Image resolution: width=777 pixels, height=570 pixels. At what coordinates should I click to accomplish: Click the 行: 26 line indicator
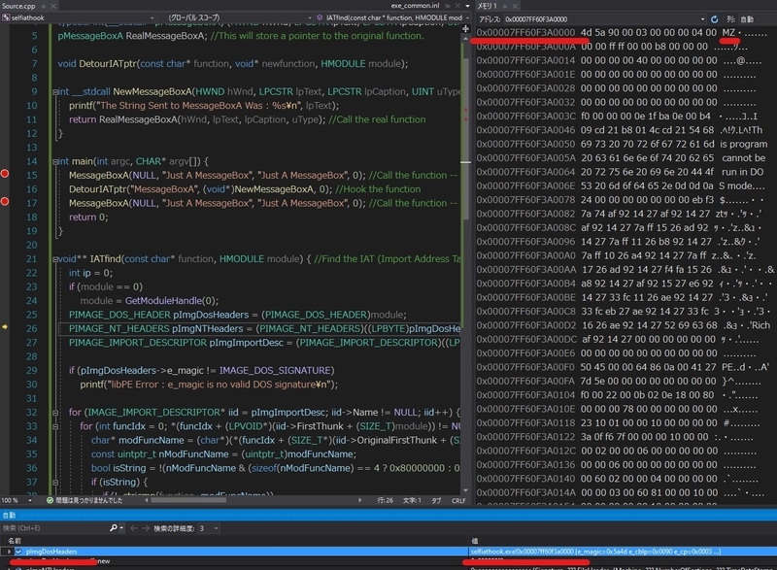385,501
